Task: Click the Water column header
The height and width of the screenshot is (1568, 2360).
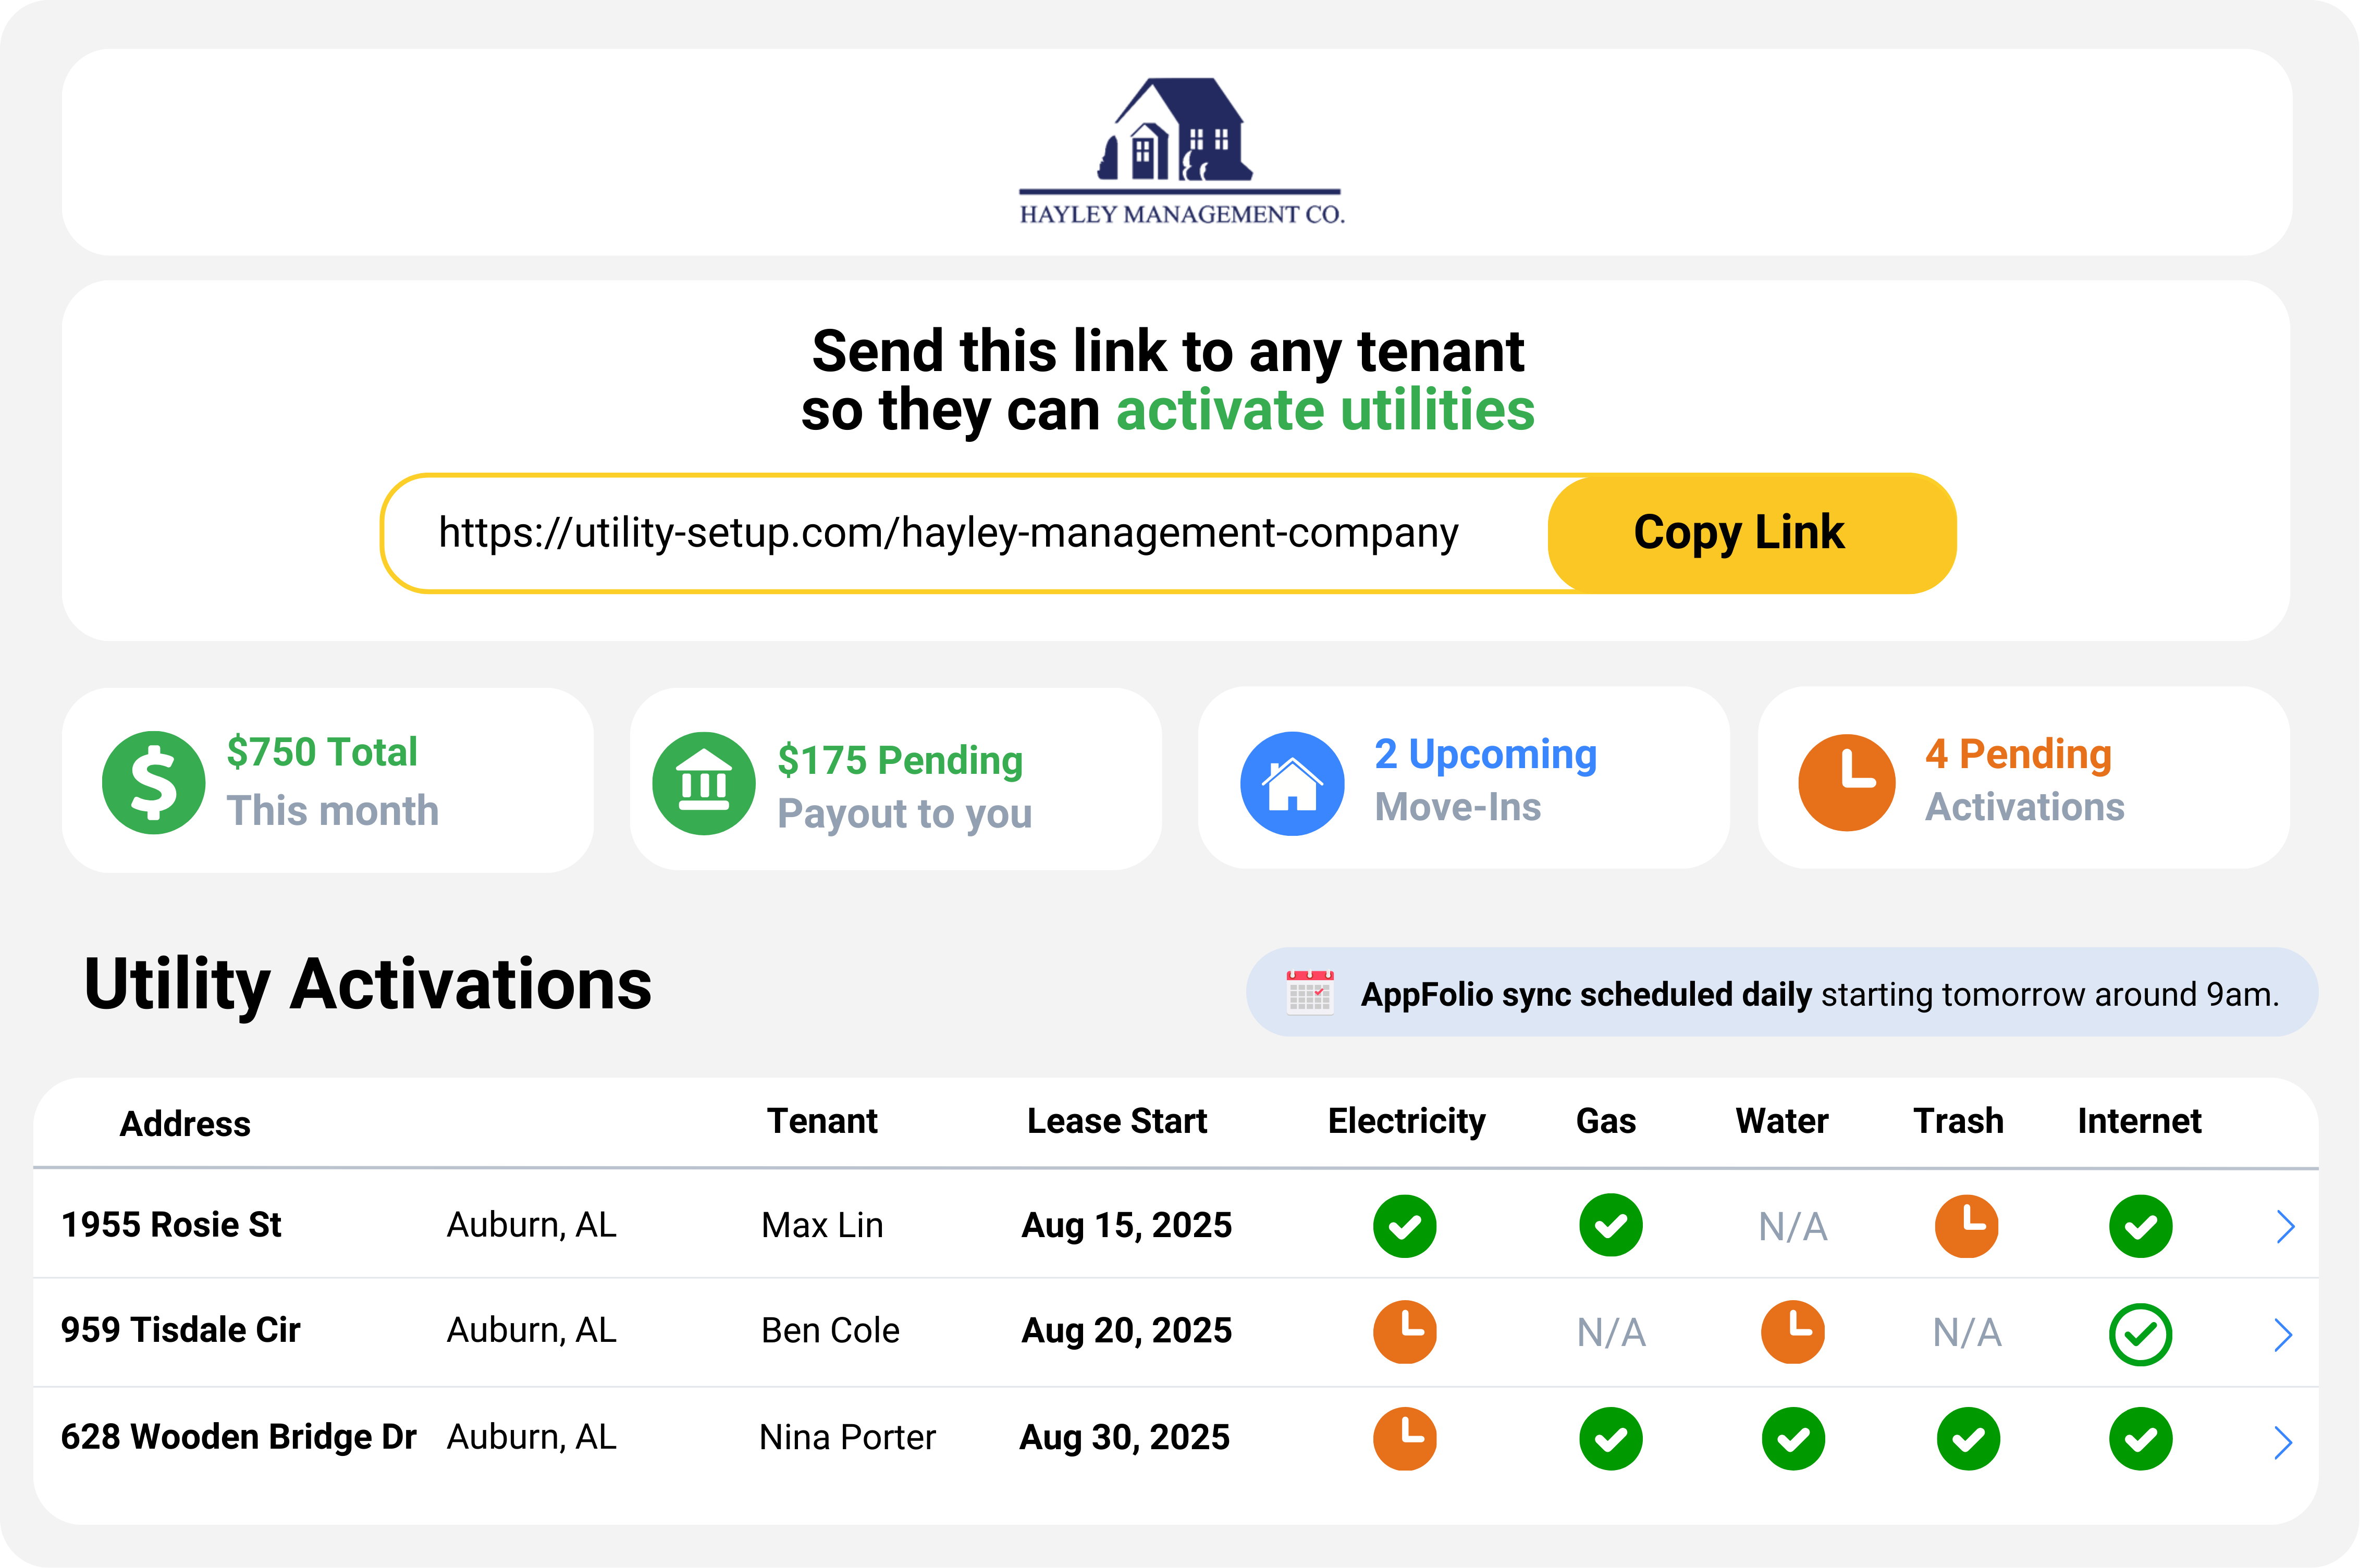Action: tap(1782, 1121)
